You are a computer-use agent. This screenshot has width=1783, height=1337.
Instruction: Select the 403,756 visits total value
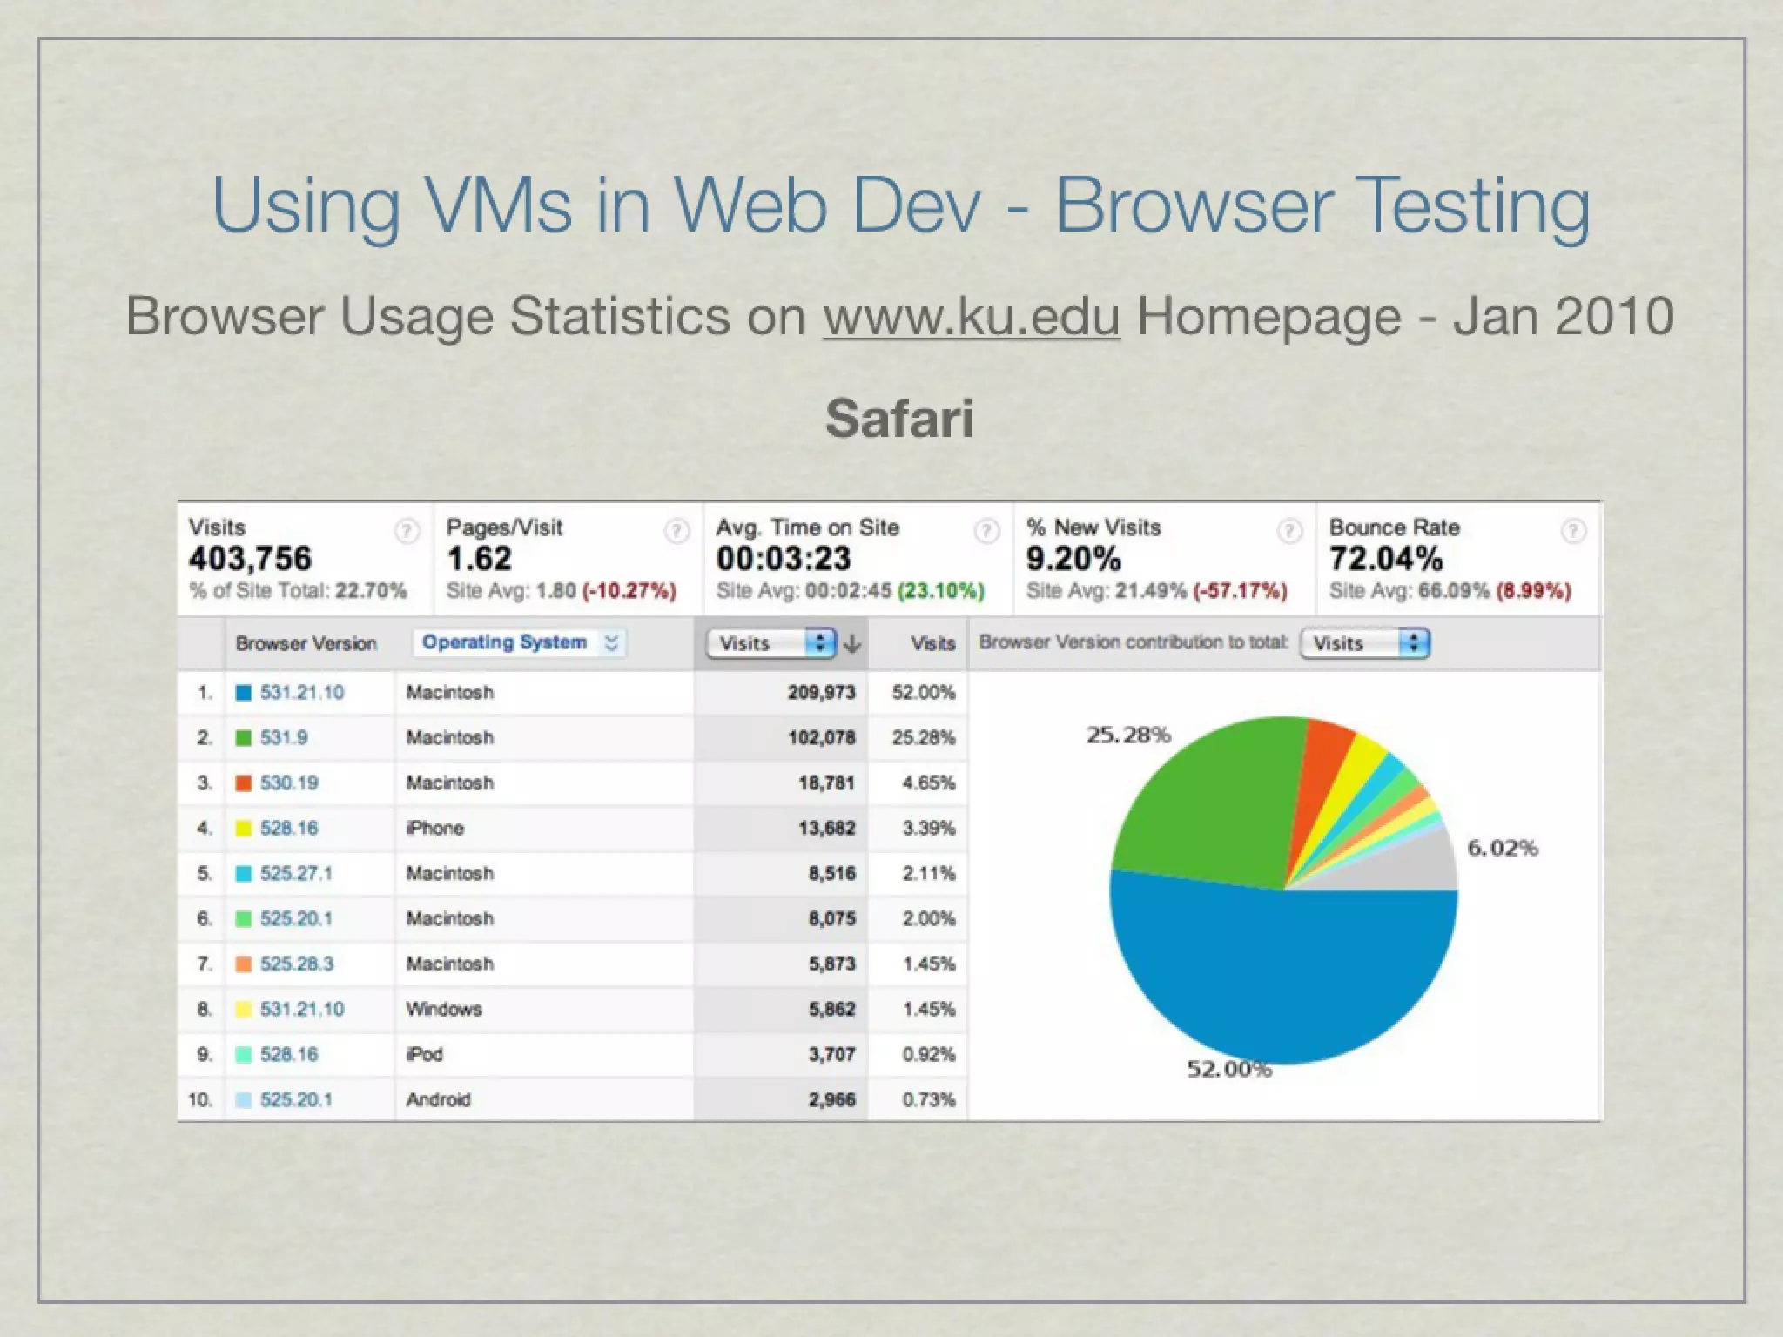click(250, 559)
